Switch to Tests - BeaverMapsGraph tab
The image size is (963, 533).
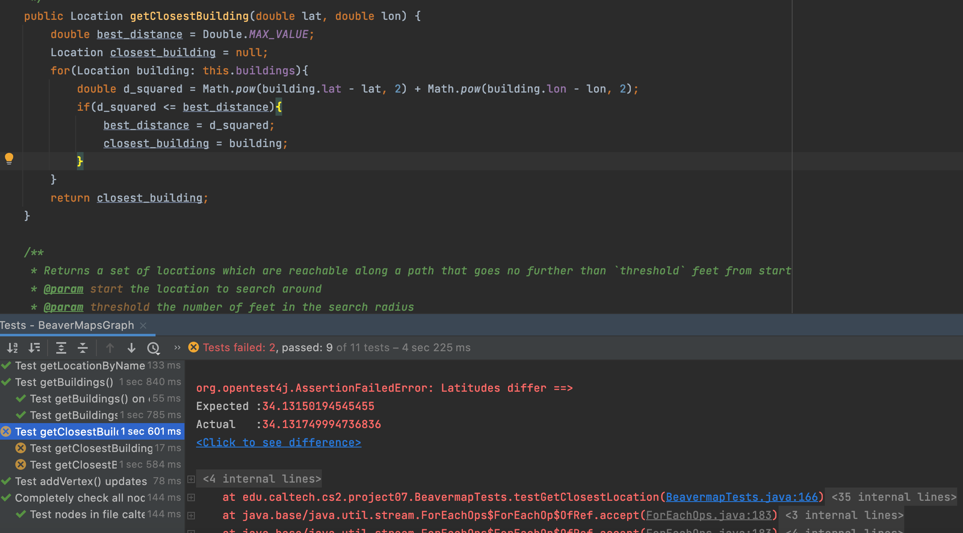tap(67, 326)
